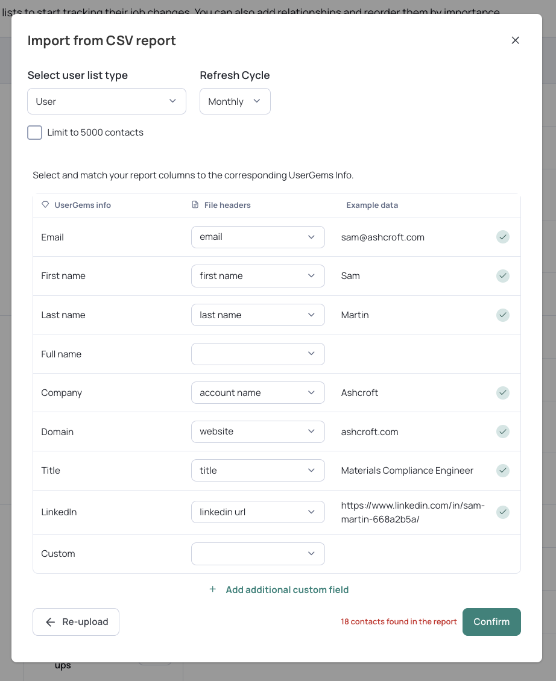Click the File headers column header
This screenshot has height=681, width=556.
tap(227, 205)
